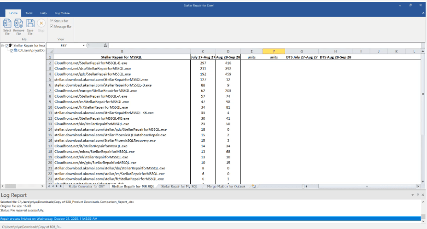
Task: Select column B header
Action: [122, 52]
